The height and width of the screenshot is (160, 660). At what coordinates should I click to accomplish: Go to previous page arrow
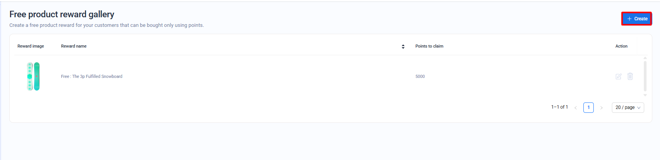tap(576, 108)
